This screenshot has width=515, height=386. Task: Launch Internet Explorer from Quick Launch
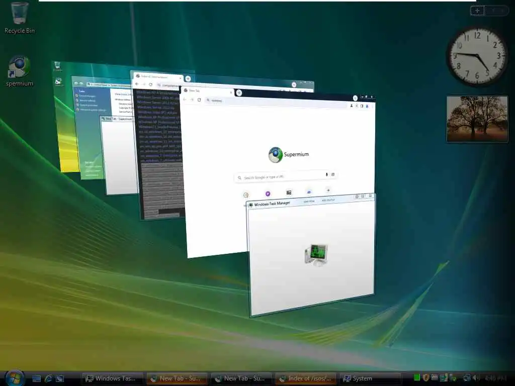48,378
